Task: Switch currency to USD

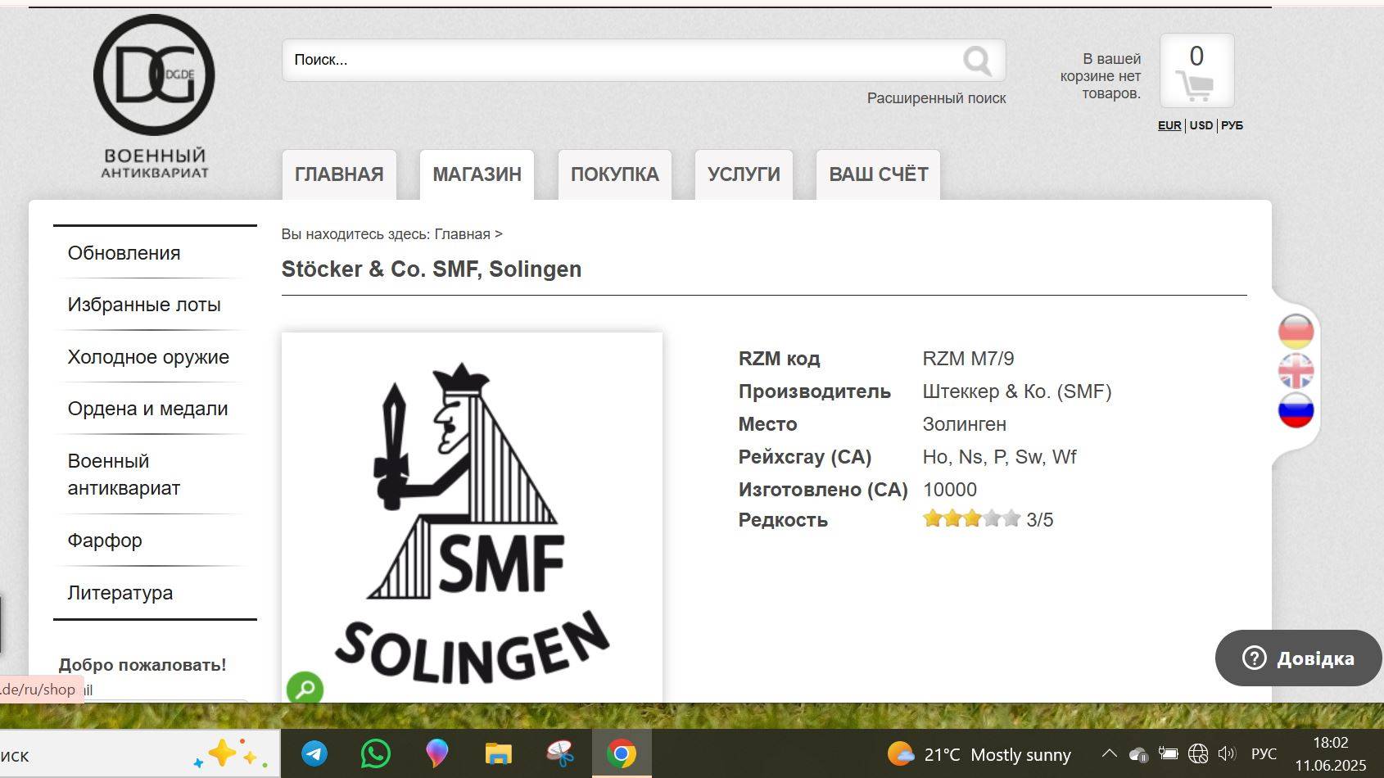Action: [1201, 125]
